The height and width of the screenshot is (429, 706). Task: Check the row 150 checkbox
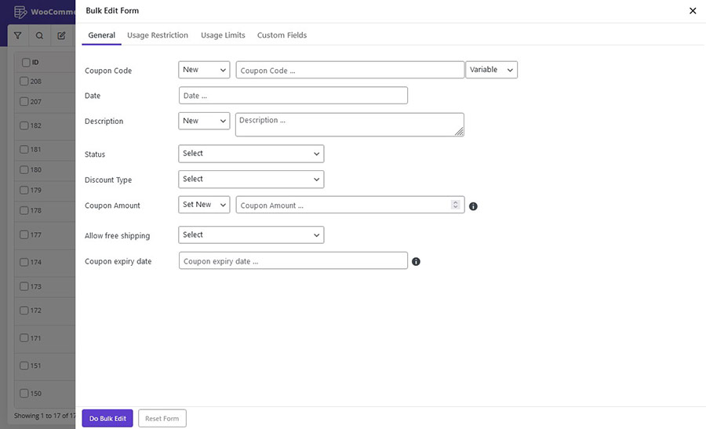click(24, 393)
